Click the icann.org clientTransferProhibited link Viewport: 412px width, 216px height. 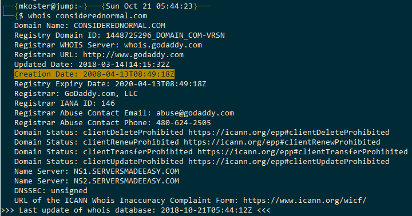click(x=303, y=152)
